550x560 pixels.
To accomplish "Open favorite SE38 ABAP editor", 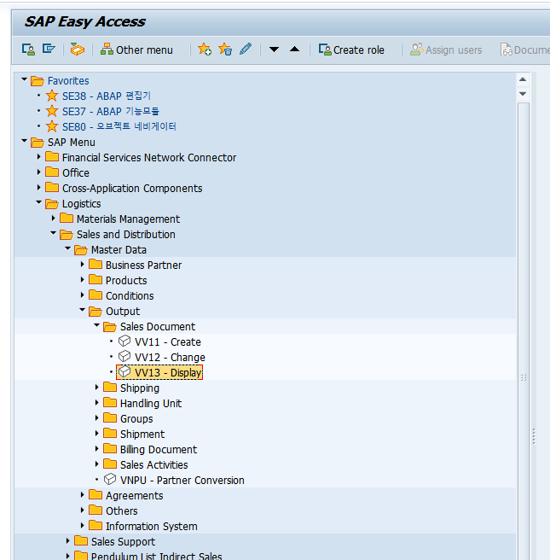I will pos(107,96).
